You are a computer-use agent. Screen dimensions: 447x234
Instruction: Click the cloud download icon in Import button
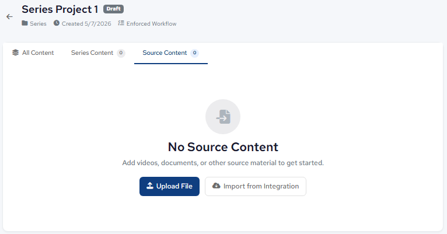pos(216,186)
